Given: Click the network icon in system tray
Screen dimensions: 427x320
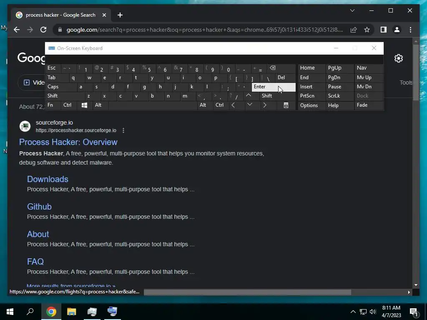Looking at the screenshot, I should point(363,312).
